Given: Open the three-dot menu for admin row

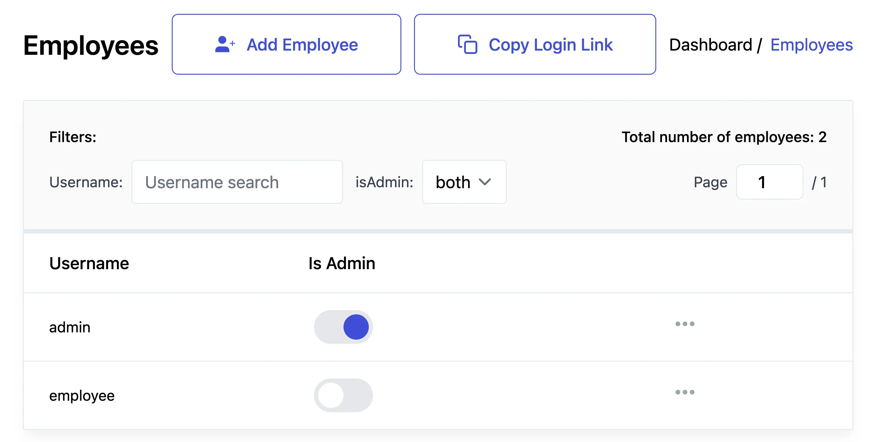Looking at the screenshot, I should [685, 324].
